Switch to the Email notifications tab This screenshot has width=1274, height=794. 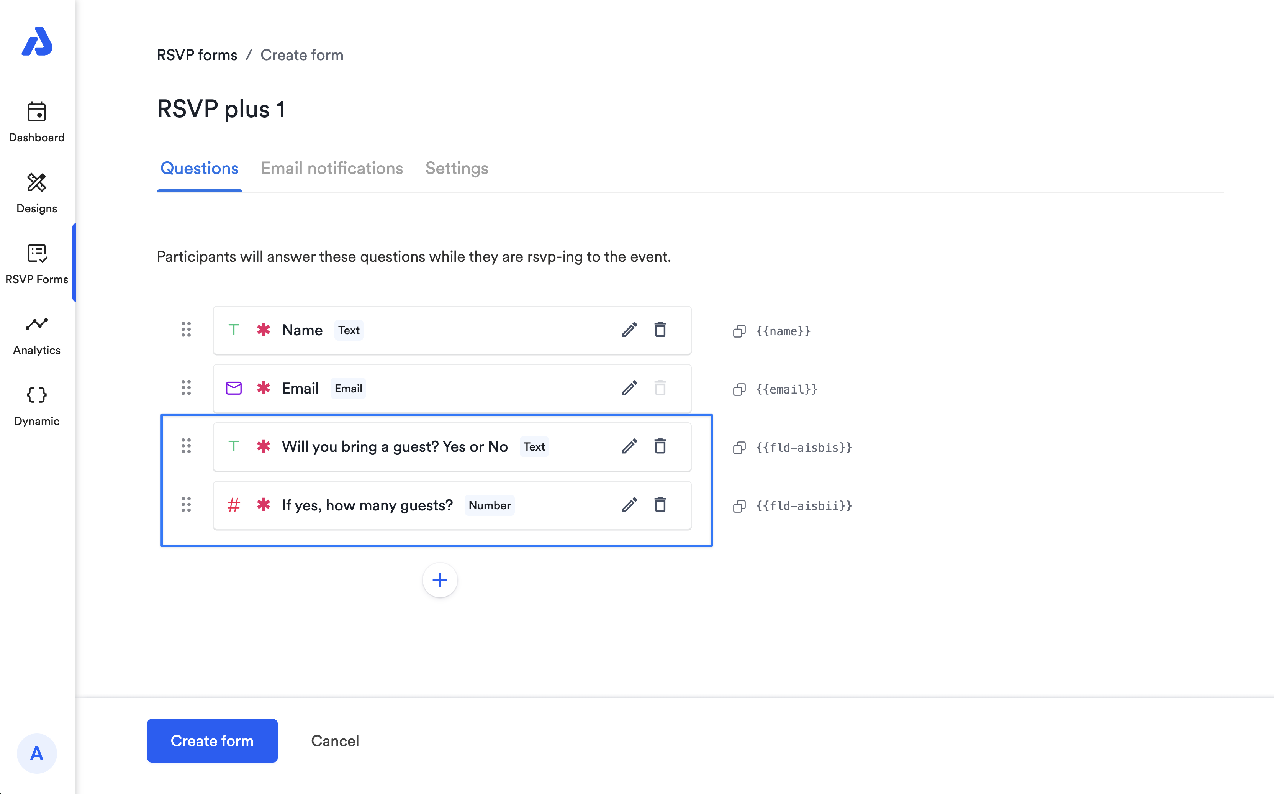332,168
